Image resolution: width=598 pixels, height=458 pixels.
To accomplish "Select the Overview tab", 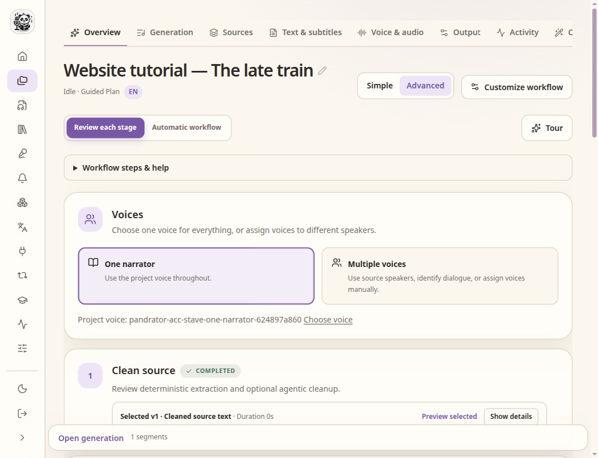I will point(95,33).
